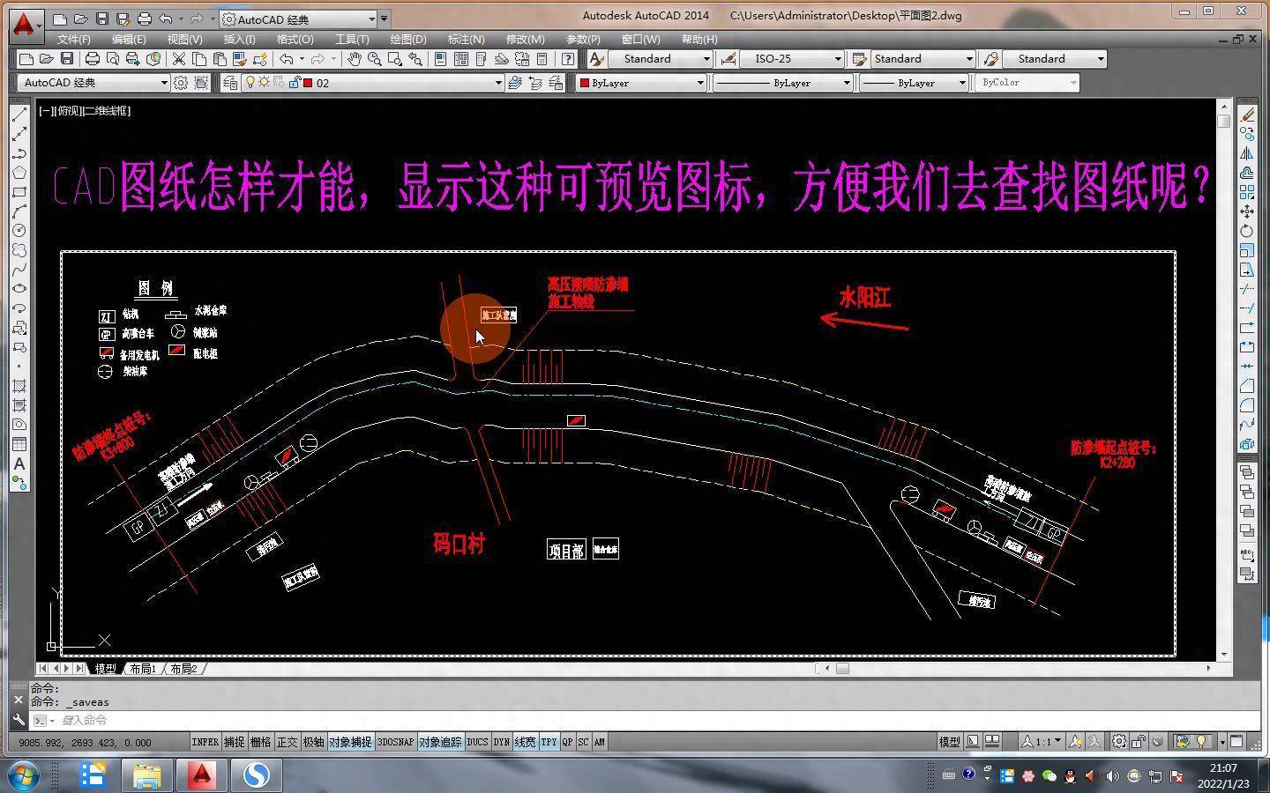Pick the Circle drawing tool
This screenshot has width=1270, height=793.
coord(19,231)
